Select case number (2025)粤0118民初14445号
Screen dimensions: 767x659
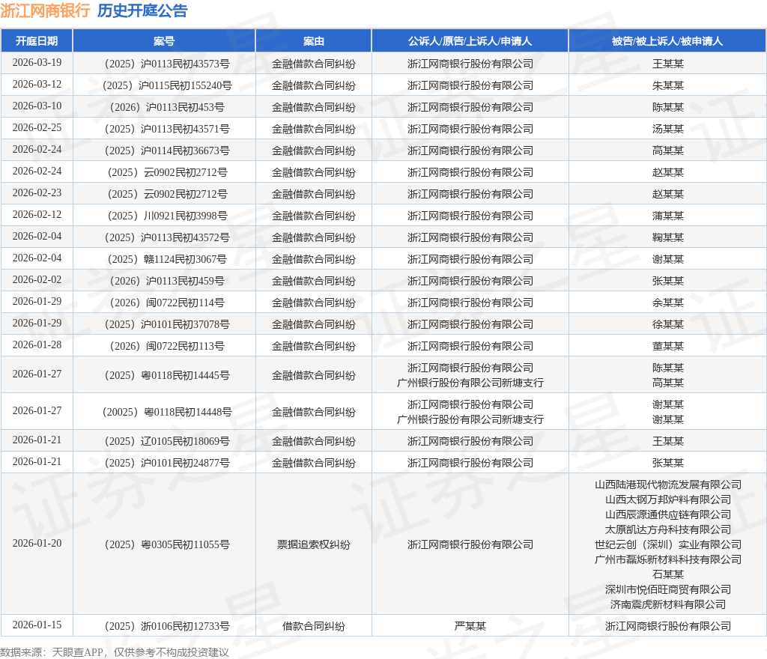[x=167, y=375]
